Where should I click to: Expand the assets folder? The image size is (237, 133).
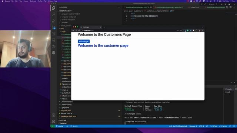tap(65, 78)
